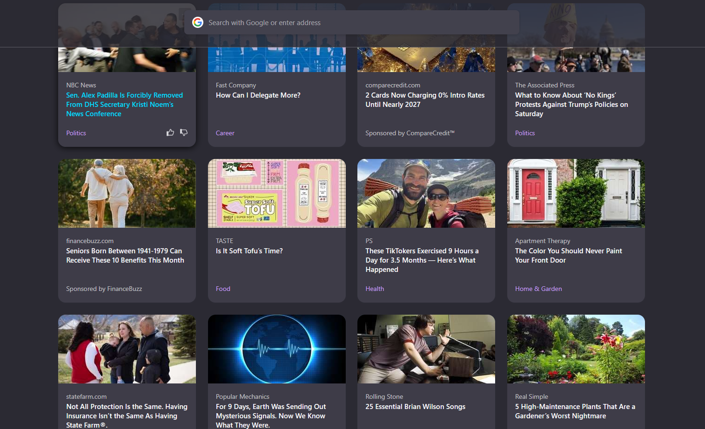Open 'Seniors Born Between 1941-1979' headline
Viewport: 705px width, 429px height.
click(x=125, y=255)
